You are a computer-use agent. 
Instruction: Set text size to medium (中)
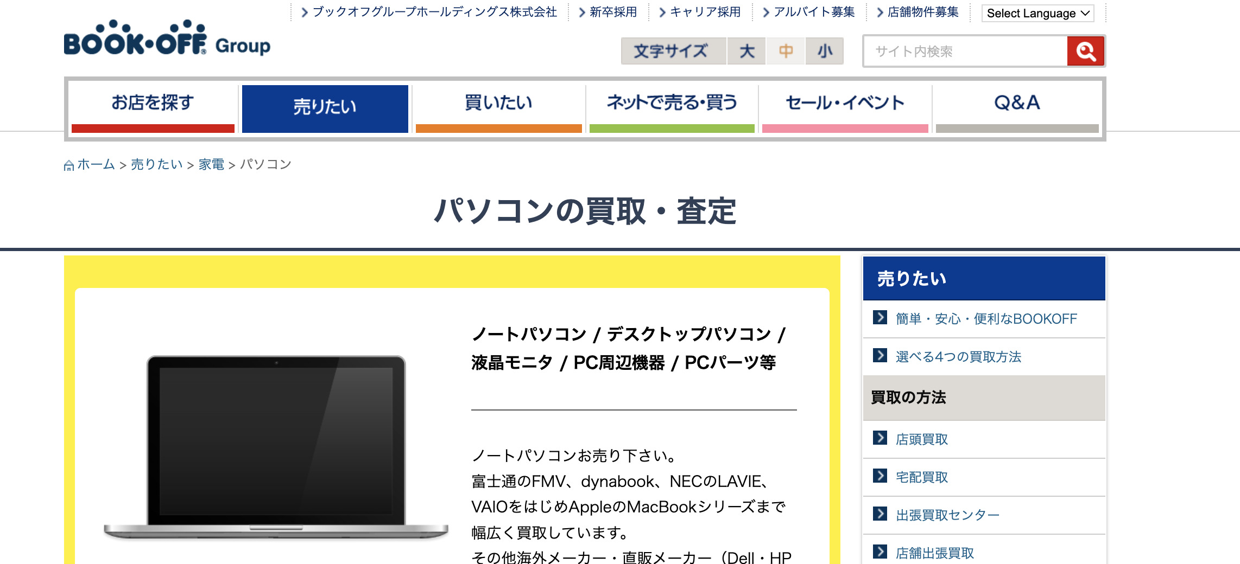pos(786,52)
